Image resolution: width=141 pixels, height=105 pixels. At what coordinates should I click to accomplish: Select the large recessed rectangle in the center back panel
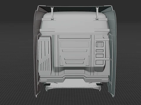75,44
